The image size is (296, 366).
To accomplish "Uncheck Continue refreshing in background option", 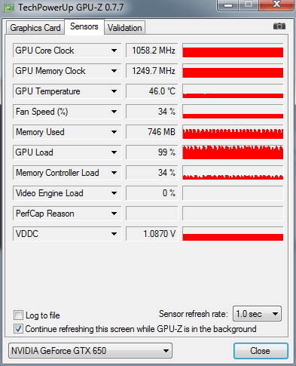I will pos(18,329).
